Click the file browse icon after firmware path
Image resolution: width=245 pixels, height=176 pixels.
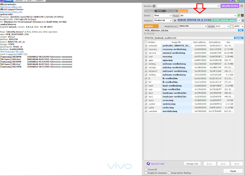[x=243, y=20]
